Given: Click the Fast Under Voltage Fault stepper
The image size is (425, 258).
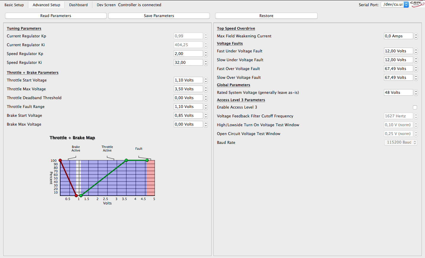Looking at the screenshot, I should tap(416, 51).
